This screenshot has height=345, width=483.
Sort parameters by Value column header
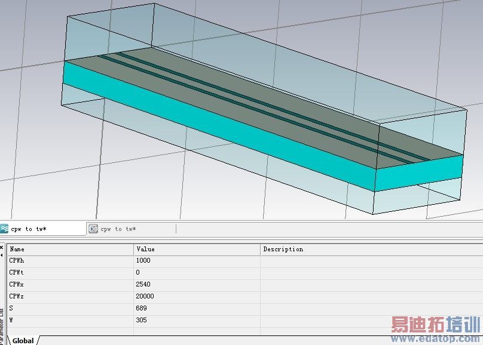point(197,249)
